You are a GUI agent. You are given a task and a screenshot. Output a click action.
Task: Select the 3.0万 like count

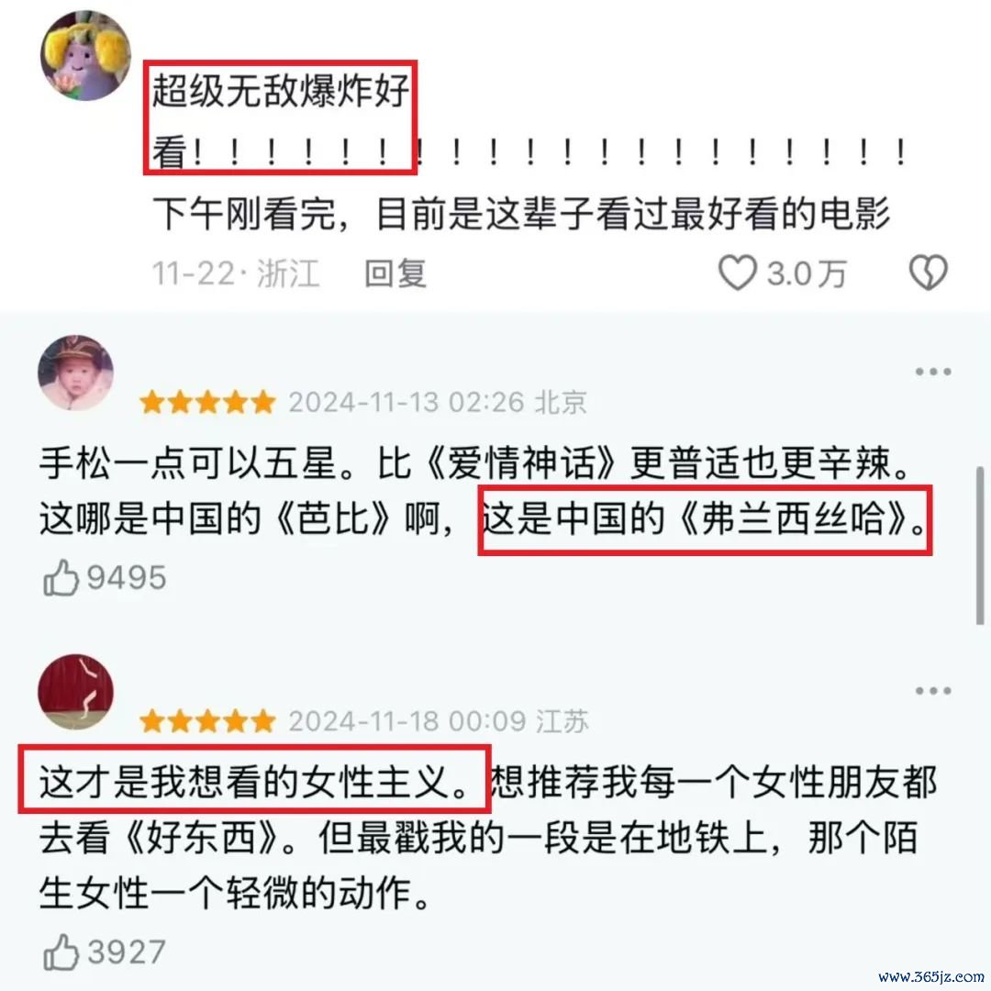click(x=807, y=273)
